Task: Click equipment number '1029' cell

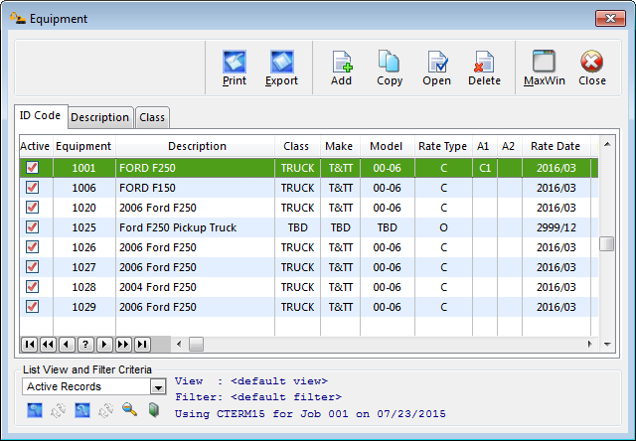Action: [x=83, y=307]
